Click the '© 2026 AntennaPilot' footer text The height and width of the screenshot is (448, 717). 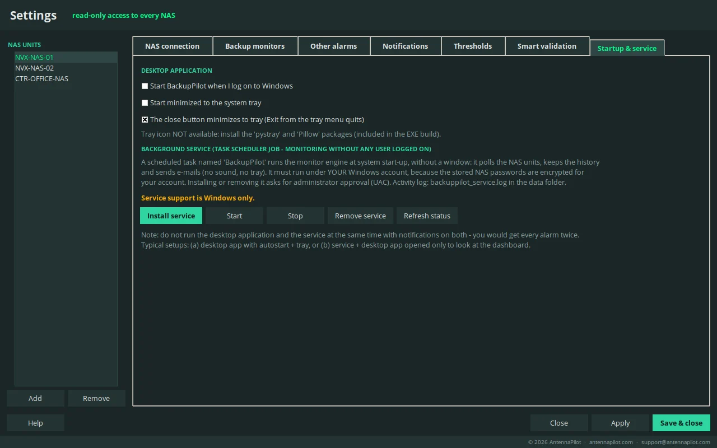pyautogui.click(x=555, y=442)
